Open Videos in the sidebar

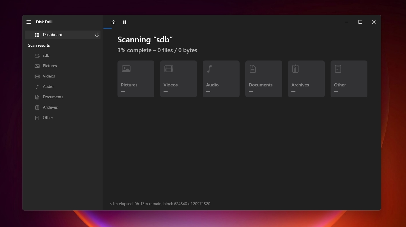pyautogui.click(x=62, y=76)
